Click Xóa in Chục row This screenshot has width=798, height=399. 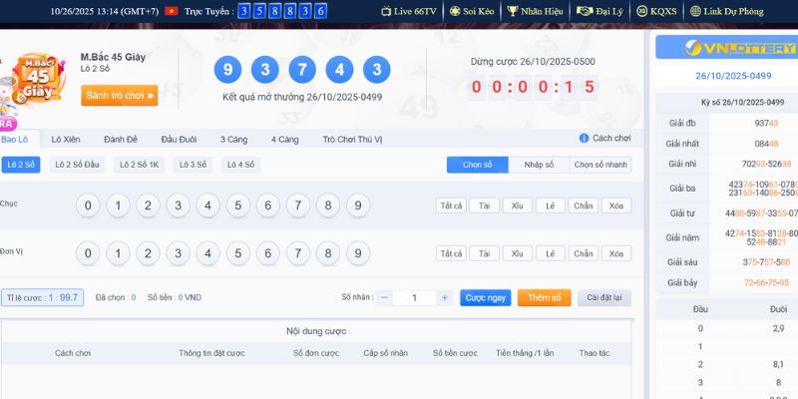point(616,205)
